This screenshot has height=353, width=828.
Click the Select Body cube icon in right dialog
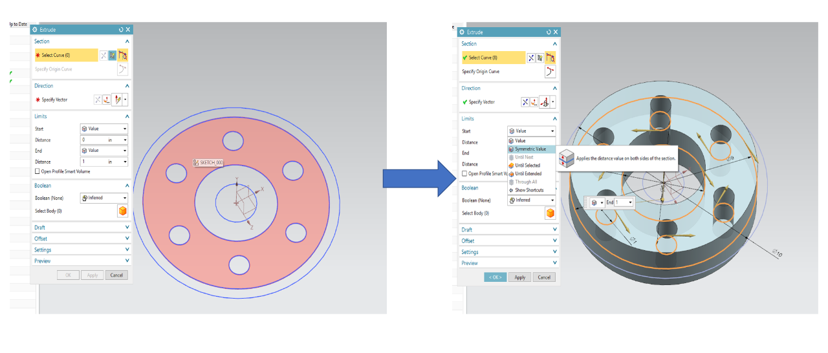click(550, 213)
